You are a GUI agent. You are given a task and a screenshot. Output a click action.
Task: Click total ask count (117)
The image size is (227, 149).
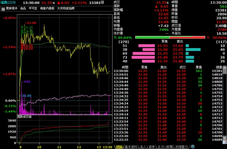coord(221,42)
